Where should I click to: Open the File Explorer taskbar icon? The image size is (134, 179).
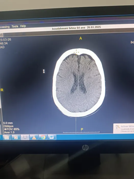coord(7,137)
